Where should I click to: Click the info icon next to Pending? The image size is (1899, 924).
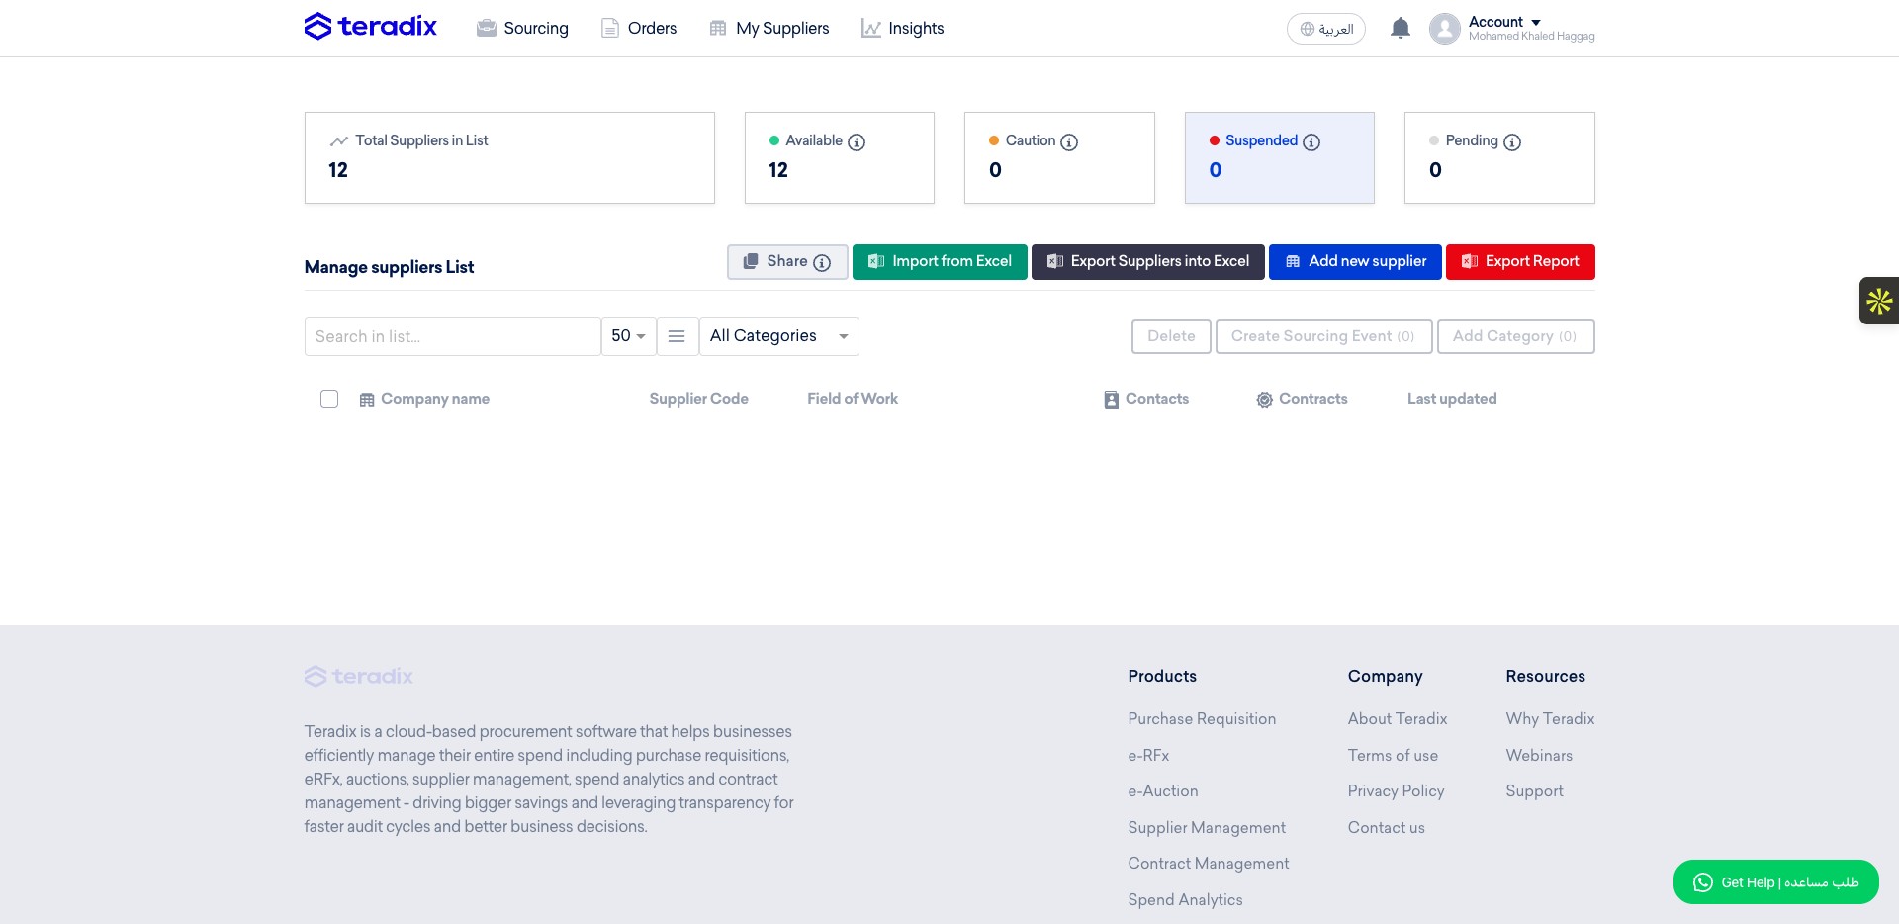click(1512, 142)
